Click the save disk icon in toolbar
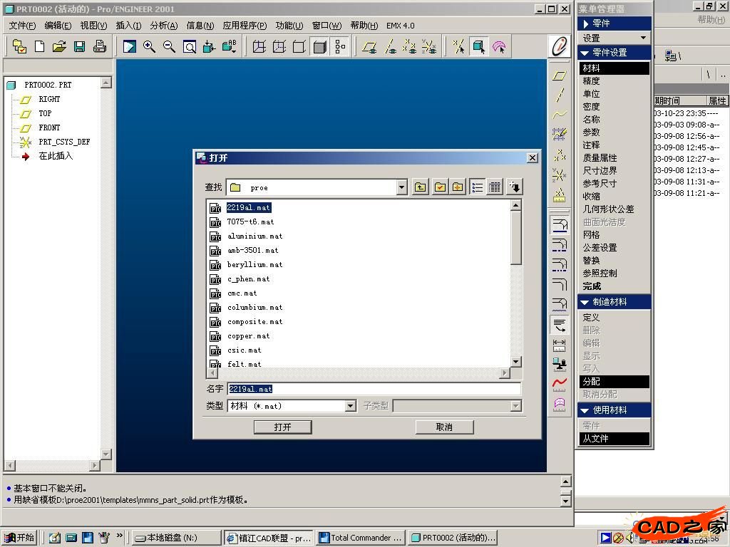The width and height of the screenshot is (730, 547). click(80, 47)
